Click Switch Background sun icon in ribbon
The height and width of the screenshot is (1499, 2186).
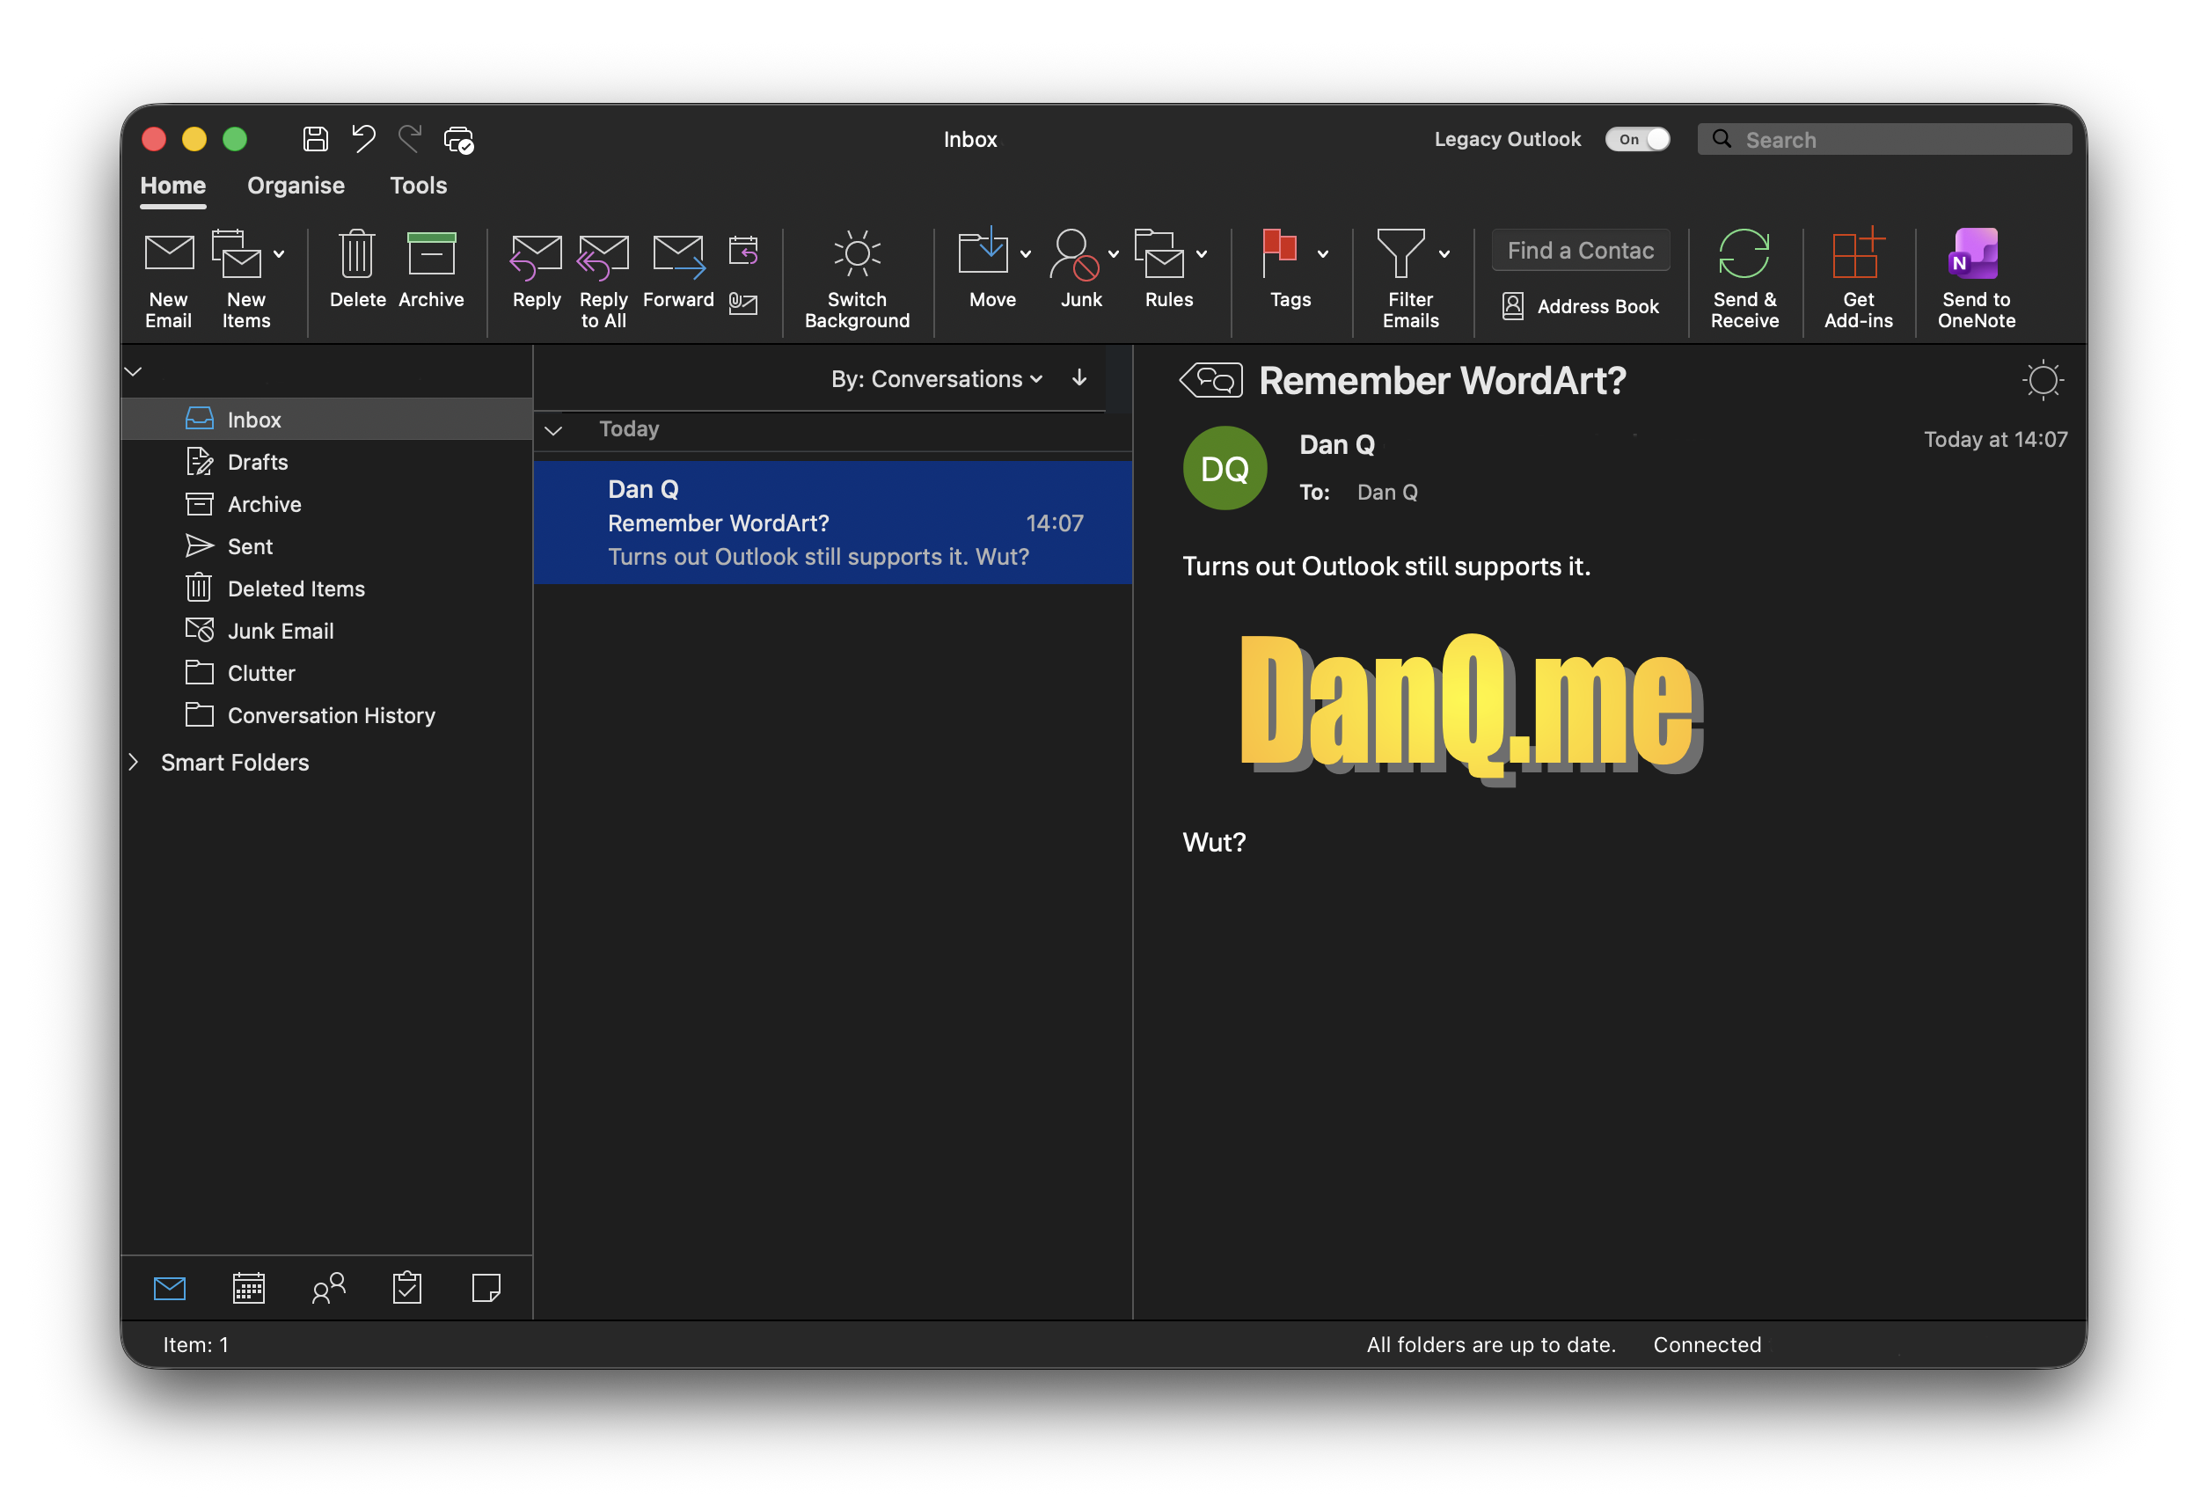pos(857,254)
